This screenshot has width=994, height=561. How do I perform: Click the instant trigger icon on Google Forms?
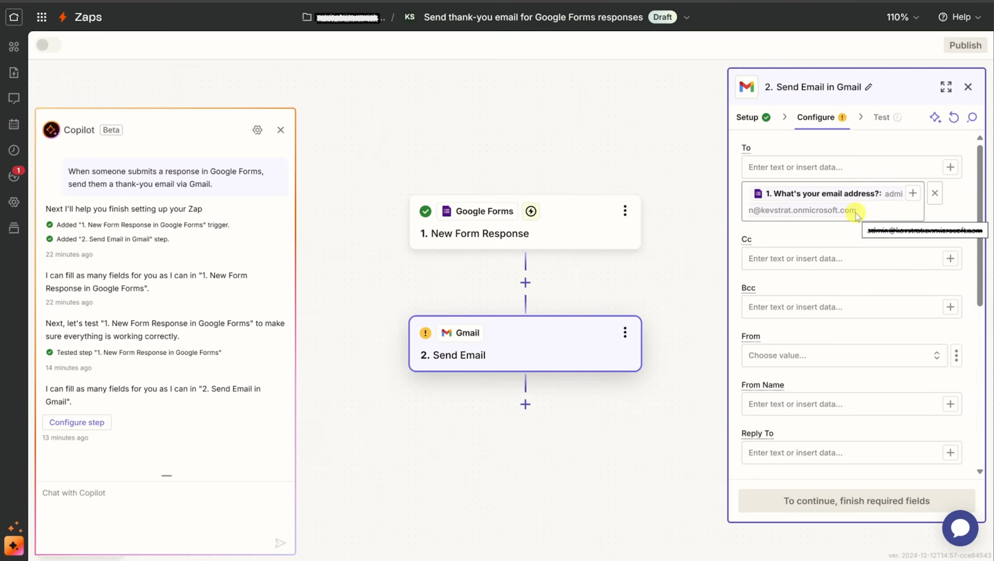(531, 211)
